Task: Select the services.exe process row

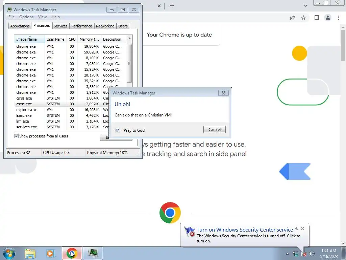Action: (62, 127)
